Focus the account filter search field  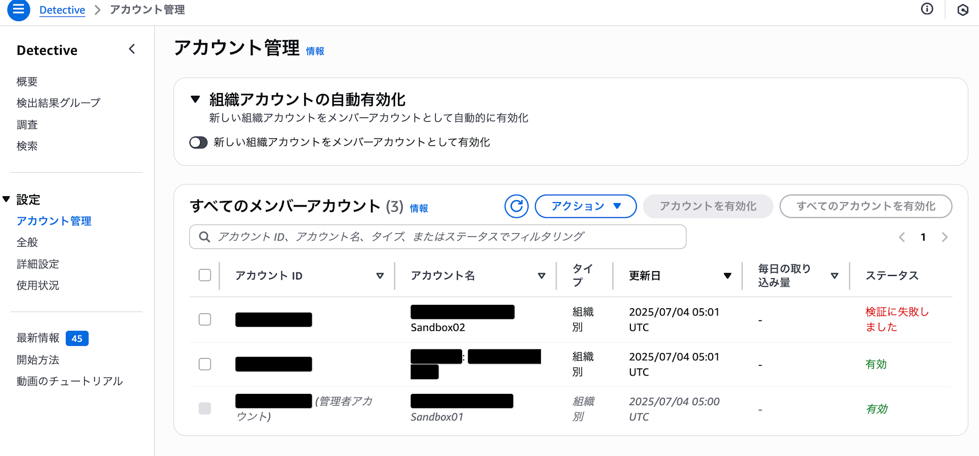click(x=438, y=237)
